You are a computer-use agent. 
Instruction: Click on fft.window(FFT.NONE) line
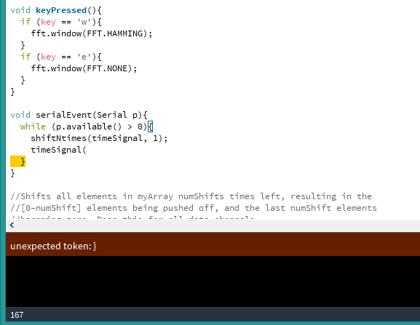coord(84,68)
